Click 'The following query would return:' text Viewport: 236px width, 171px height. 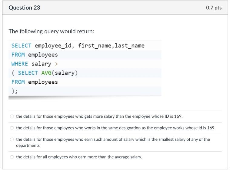click(51, 31)
